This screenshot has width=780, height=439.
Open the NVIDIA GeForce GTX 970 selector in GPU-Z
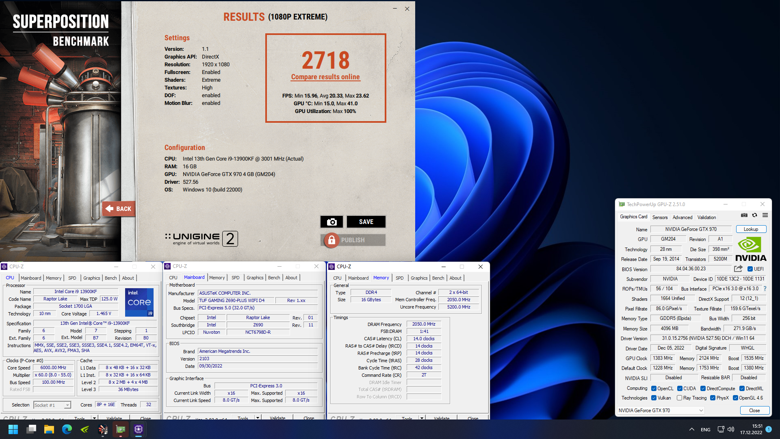(x=661, y=411)
